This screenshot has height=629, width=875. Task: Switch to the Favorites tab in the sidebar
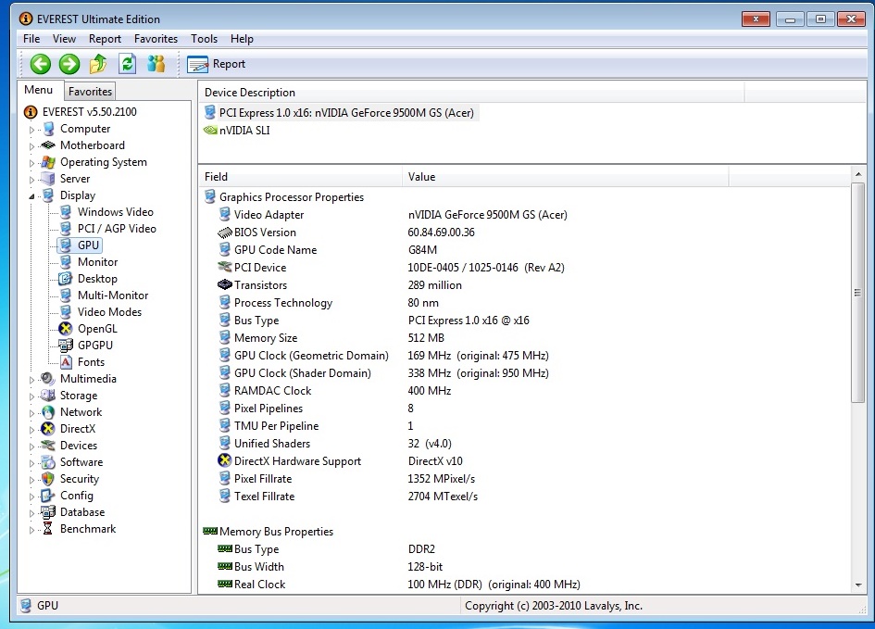[90, 91]
